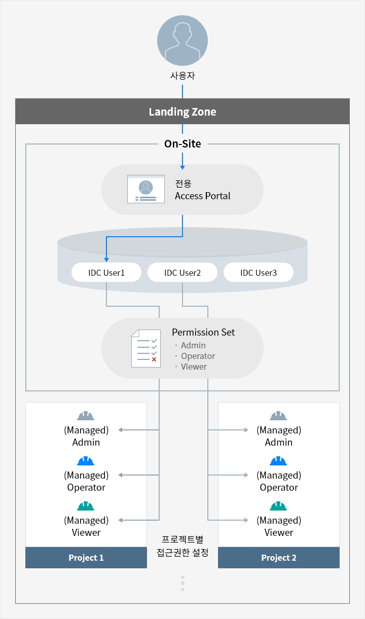Click the vertical ellipsis dots below projects

click(x=182, y=583)
